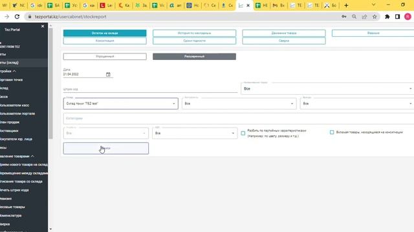This screenshot has height=232, width=414.
Task: Open the greyed-out 'Все' dropdown under Категории
Action: point(106,133)
